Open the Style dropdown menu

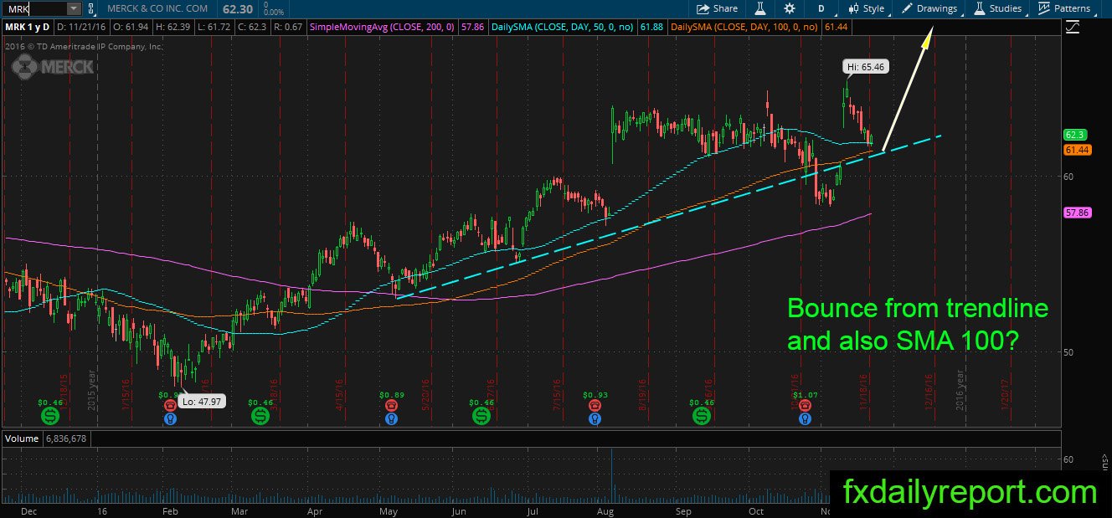pos(867,8)
